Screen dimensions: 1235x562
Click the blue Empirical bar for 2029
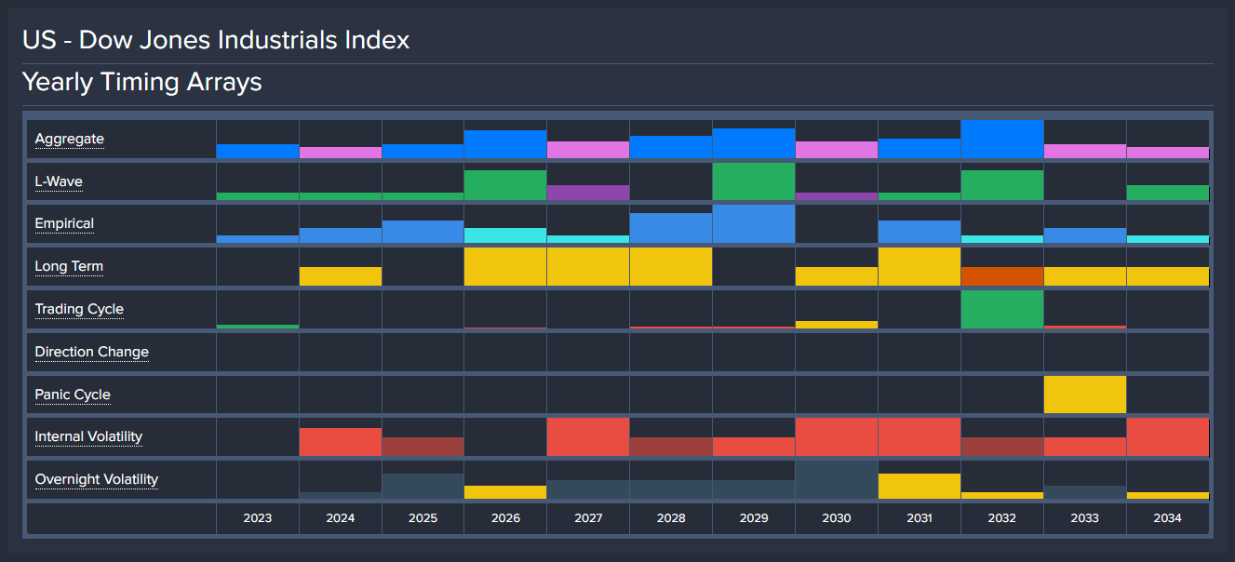(753, 224)
